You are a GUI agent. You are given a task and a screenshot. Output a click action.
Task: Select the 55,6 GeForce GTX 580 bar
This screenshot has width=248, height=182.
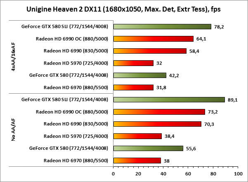(x=148, y=148)
